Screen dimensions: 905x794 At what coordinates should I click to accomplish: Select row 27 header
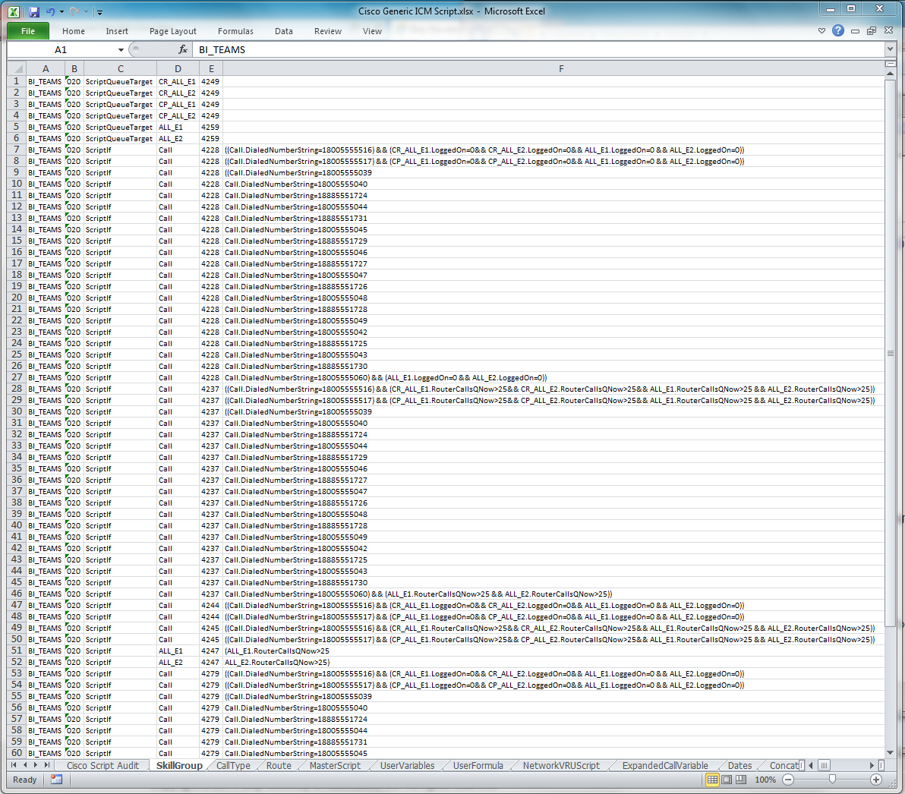tap(17, 377)
